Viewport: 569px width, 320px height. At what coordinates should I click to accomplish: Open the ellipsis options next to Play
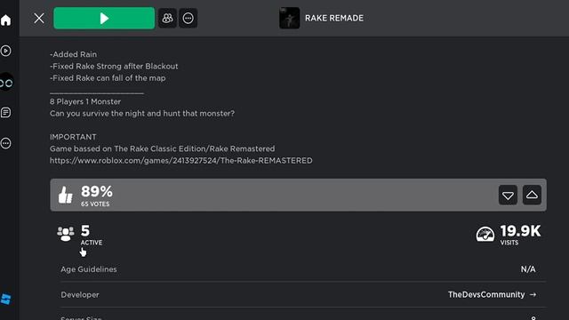click(188, 18)
